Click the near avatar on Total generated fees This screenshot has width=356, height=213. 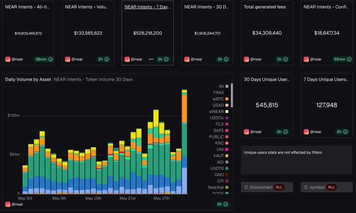click(247, 59)
